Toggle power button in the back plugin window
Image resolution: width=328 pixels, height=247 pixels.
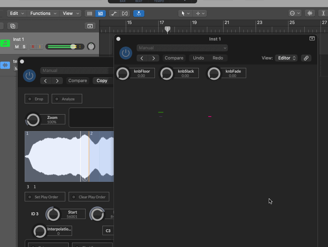(x=29, y=75)
